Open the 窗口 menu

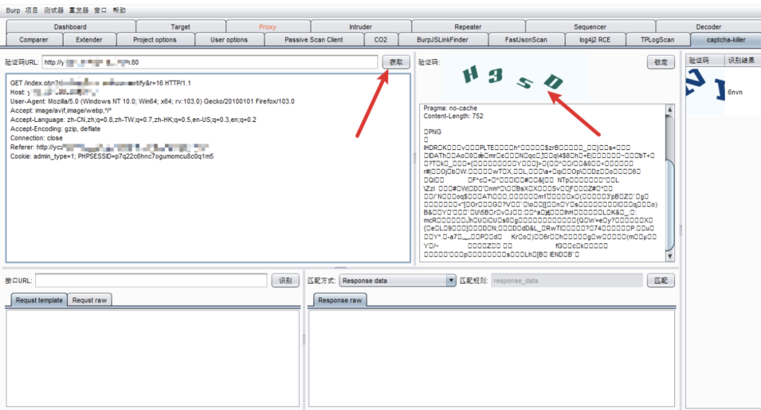point(101,10)
